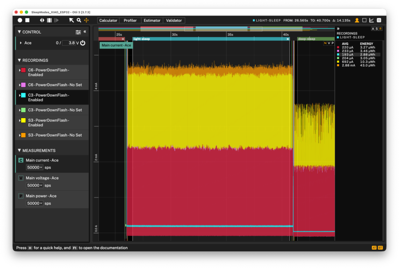The width and height of the screenshot is (399, 268).
Task: Expand the C3-PowerDownFlash-Enabled recording
Action: [19, 95]
